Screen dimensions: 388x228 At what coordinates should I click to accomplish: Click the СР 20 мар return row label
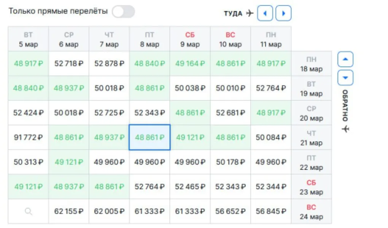coord(311,113)
